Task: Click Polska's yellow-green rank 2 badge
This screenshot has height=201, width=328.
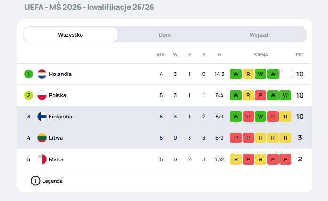Action: click(x=28, y=95)
